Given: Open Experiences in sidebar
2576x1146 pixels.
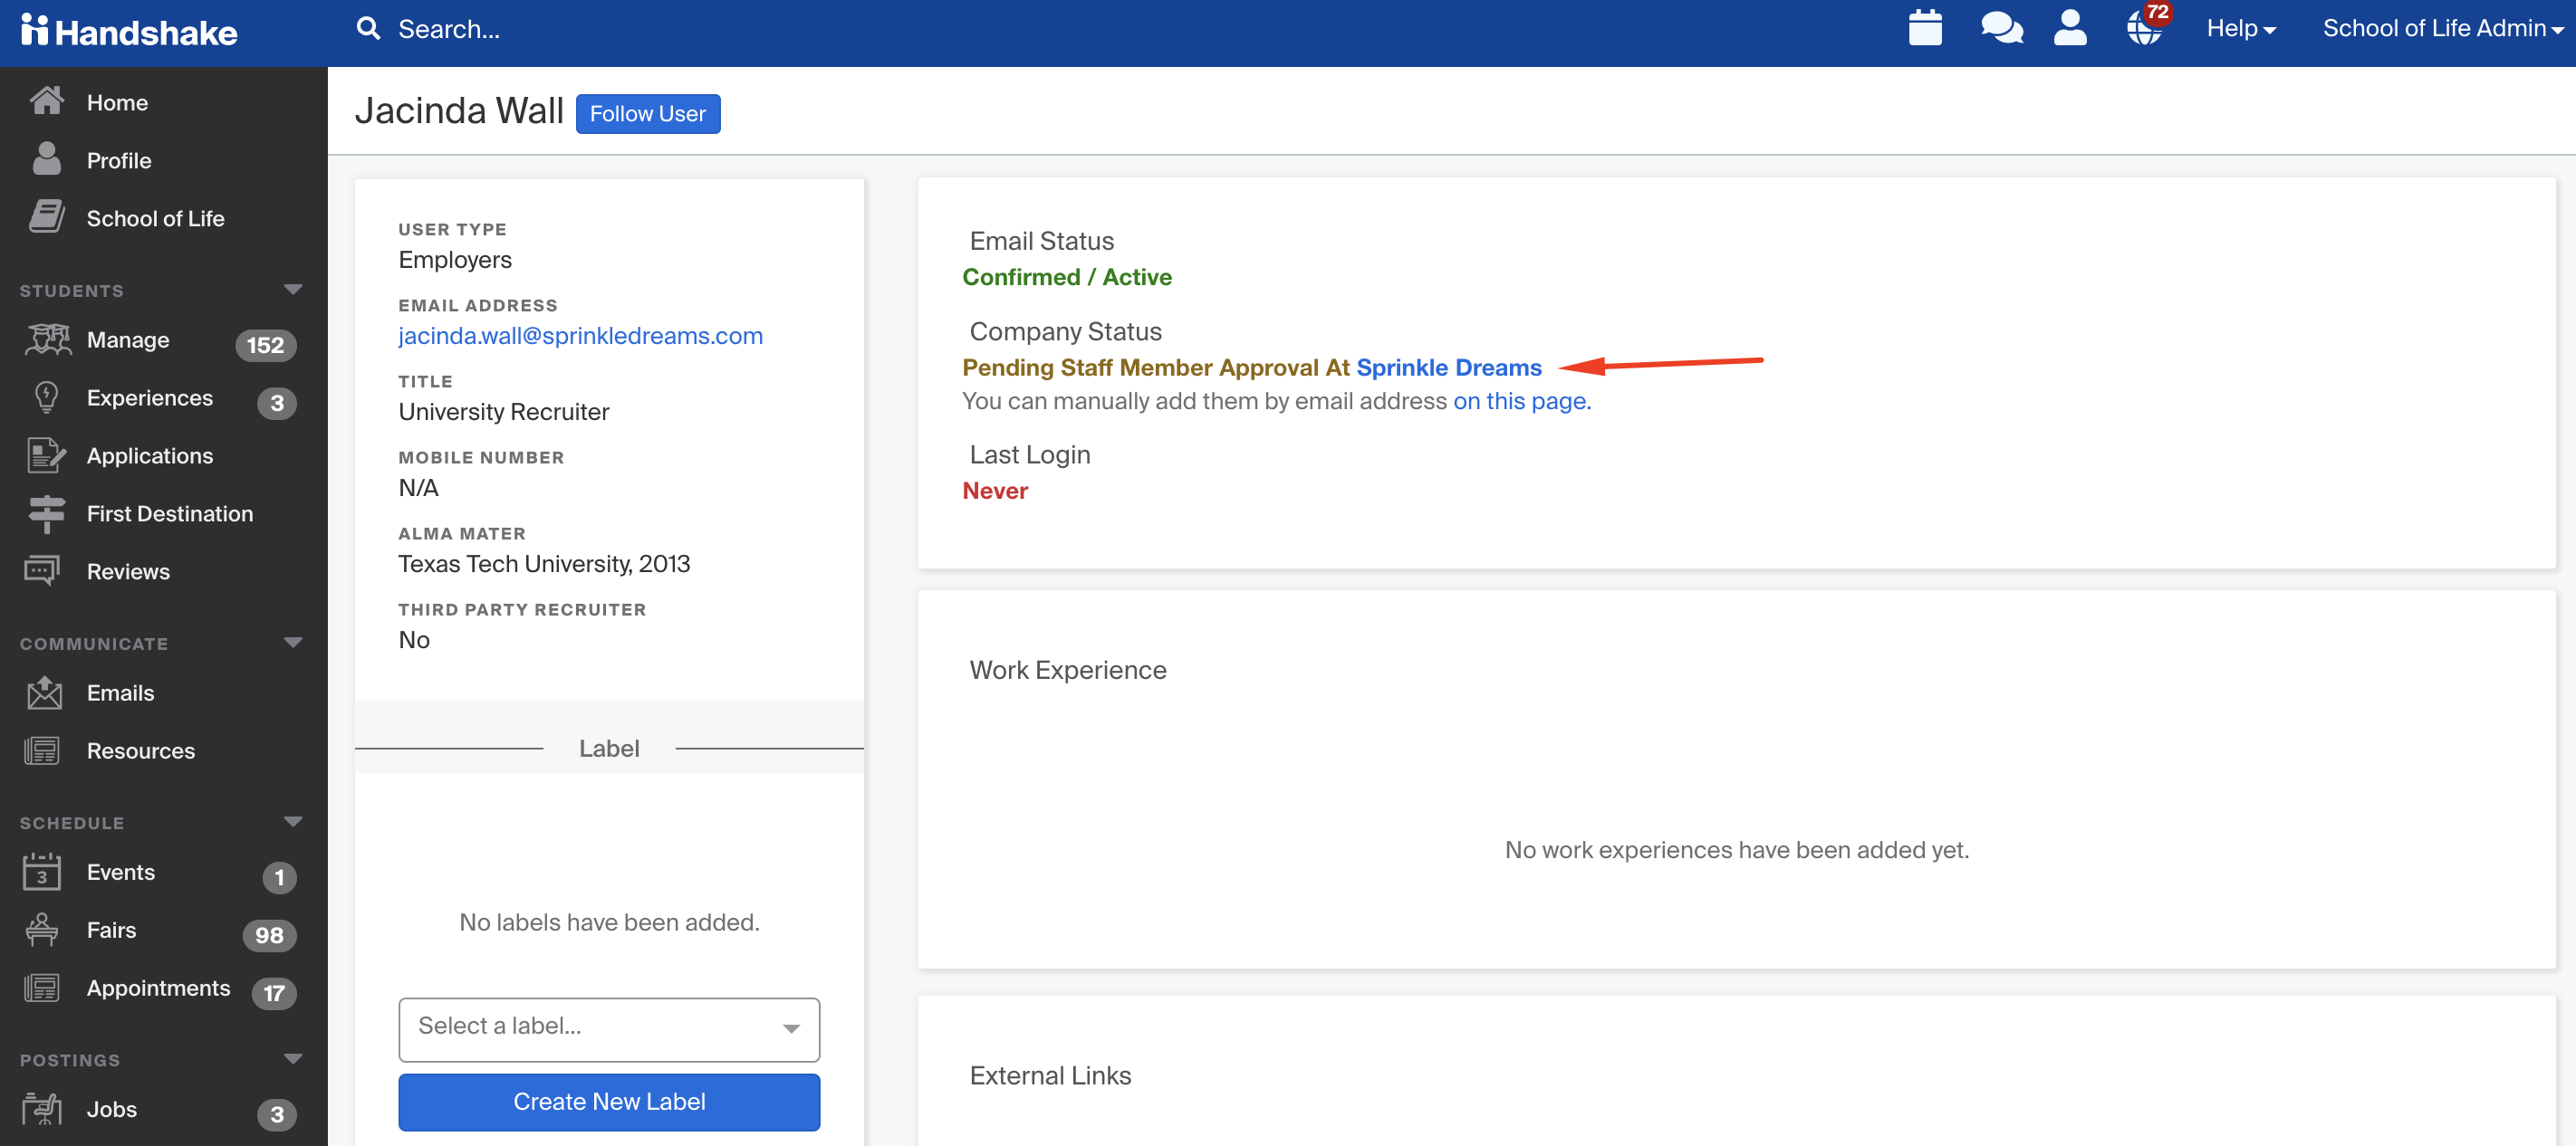Looking at the screenshot, I should pos(150,397).
